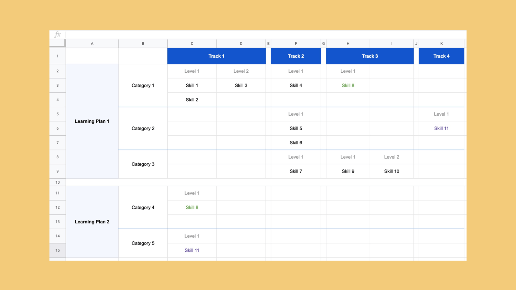Click the Track 2 header cell
516x290 pixels.
(x=296, y=56)
